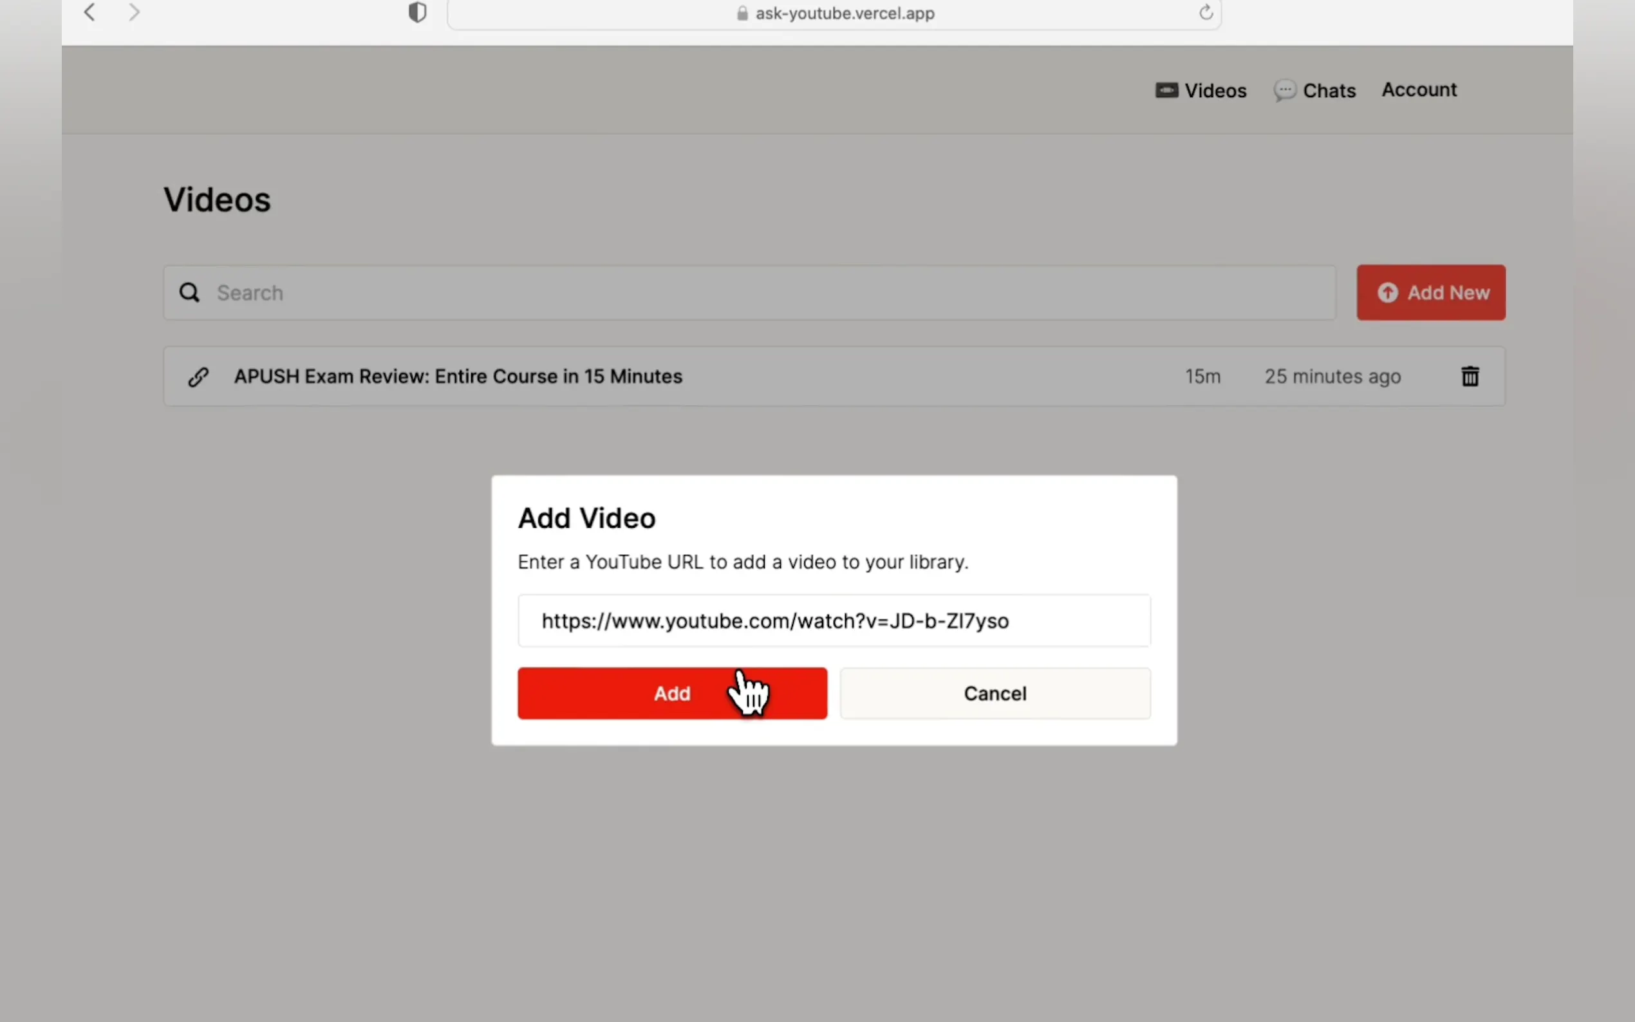1635x1022 pixels.
Task: Navigate forward with the browser forward arrow
Action: (x=134, y=12)
